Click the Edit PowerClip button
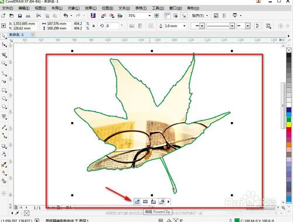293x222 pixels. (x=137, y=202)
